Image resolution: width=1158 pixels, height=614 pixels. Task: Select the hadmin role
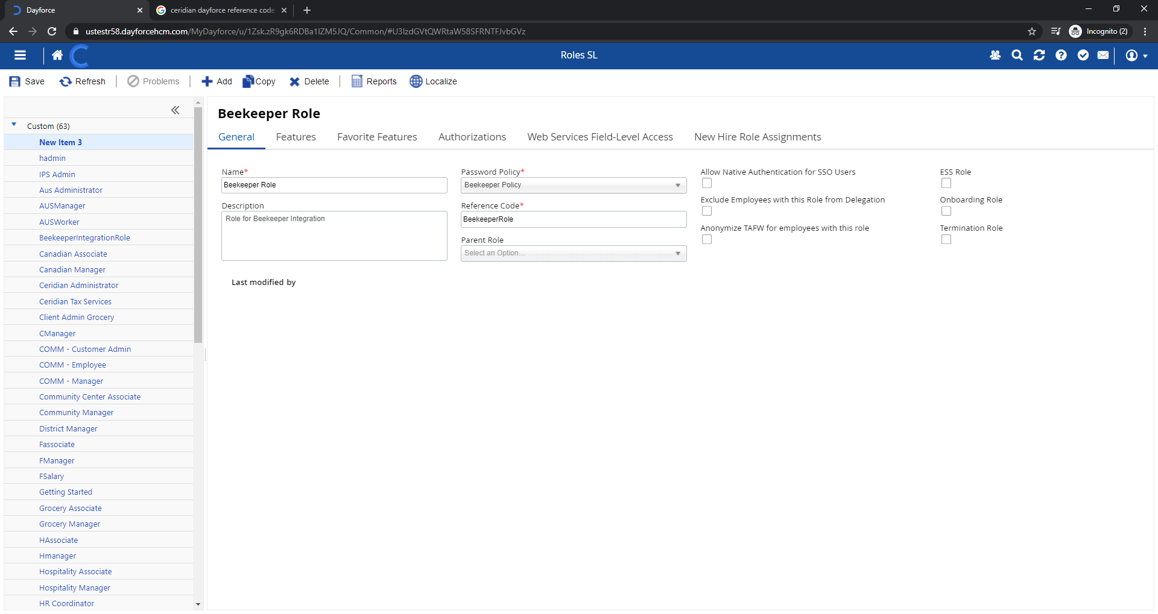click(52, 158)
